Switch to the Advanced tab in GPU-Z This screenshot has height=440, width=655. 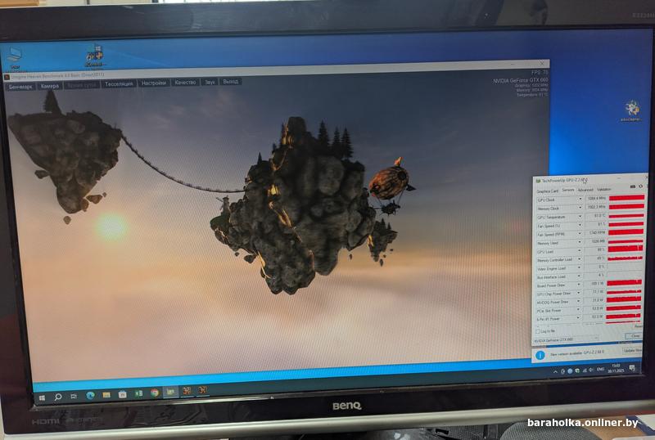(585, 190)
